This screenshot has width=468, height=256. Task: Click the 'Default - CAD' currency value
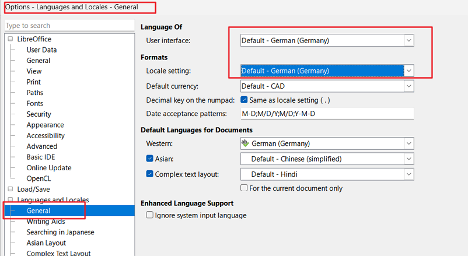(x=263, y=86)
